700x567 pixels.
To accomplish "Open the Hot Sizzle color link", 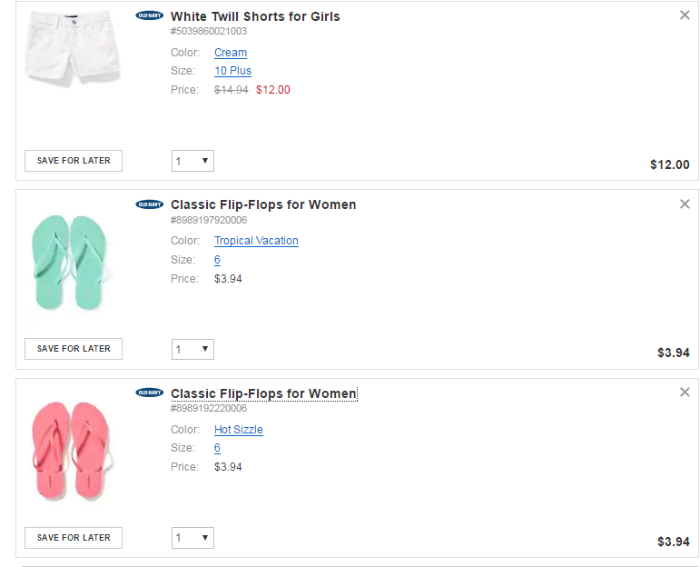I will [x=239, y=430].
